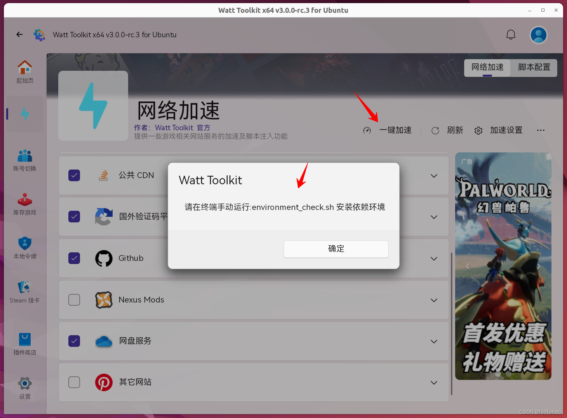Maximize the Watt Toolkit window
Viewport: 567px width, 418px height.
click(x=543, y=10)
